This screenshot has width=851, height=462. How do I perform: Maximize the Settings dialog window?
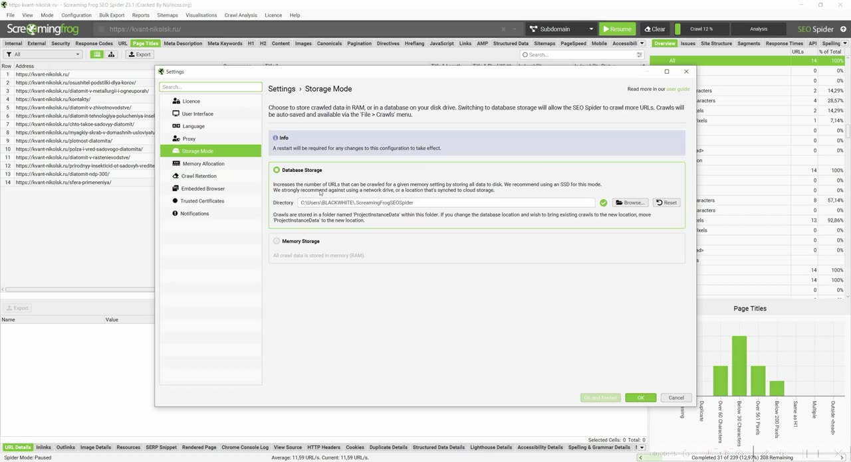pos(667,72)
